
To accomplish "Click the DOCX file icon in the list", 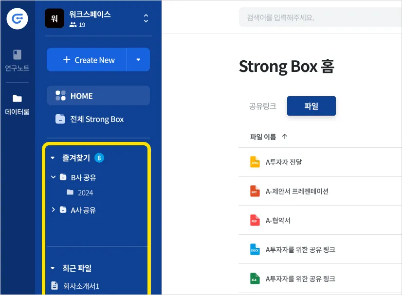I will point(255,249).
